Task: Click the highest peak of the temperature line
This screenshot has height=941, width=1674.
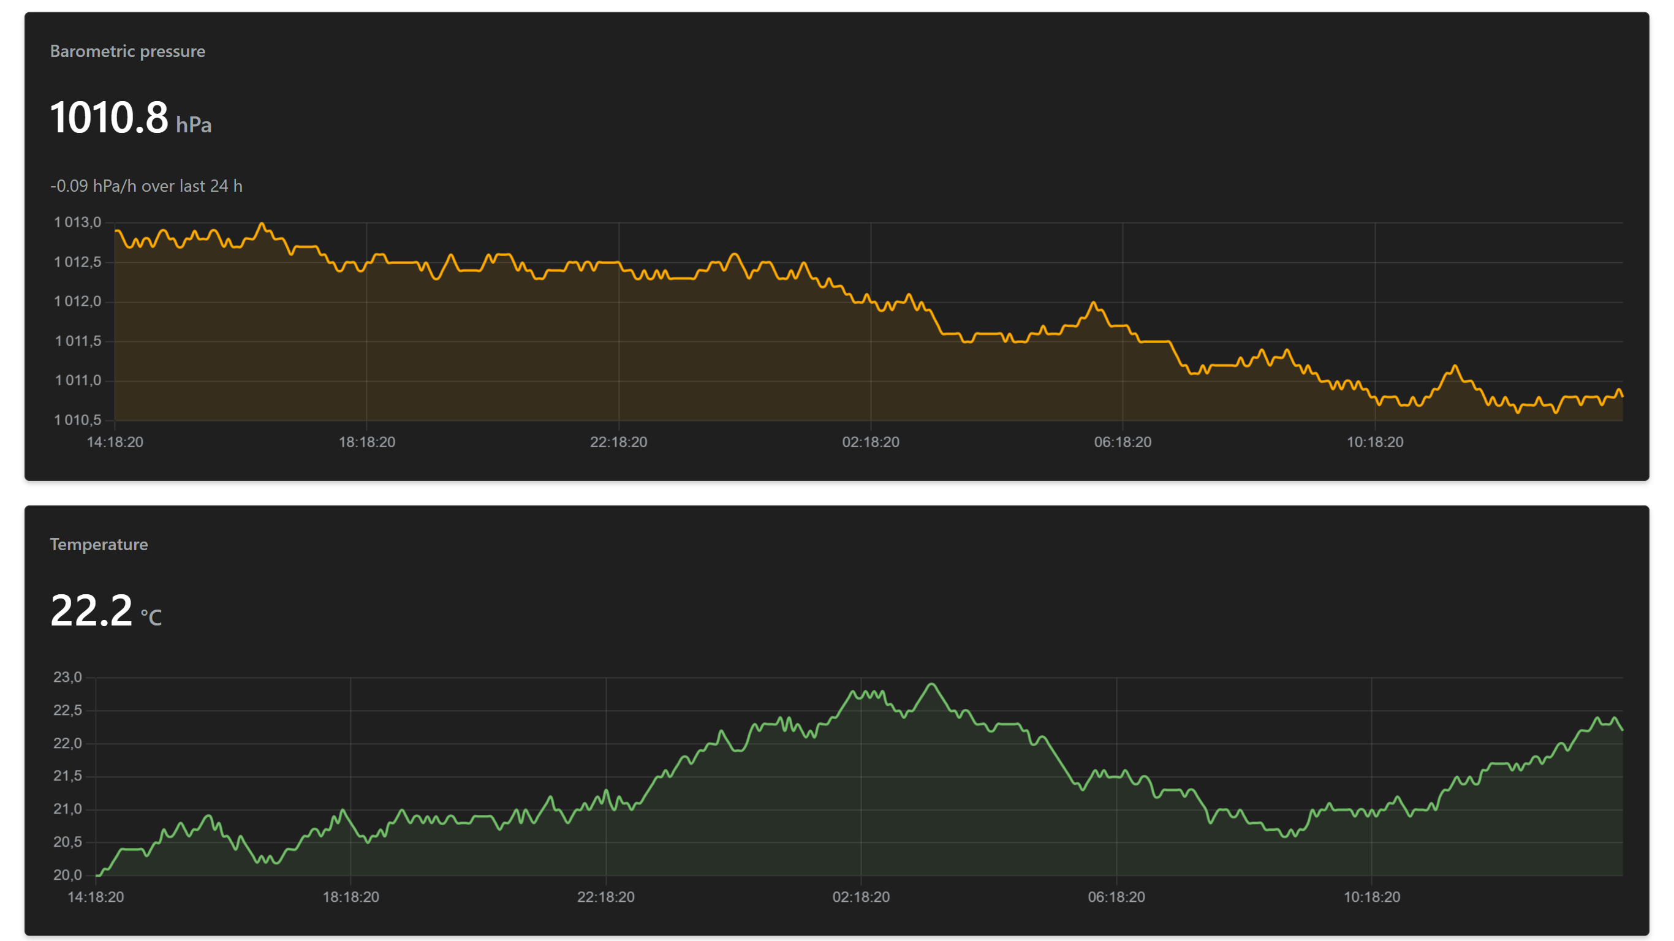Action: [932, 684]
